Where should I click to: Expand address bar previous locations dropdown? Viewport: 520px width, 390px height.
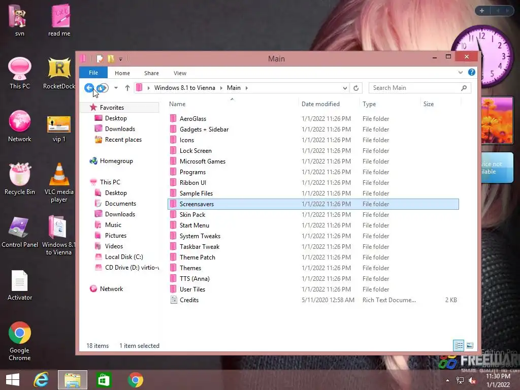345,88
